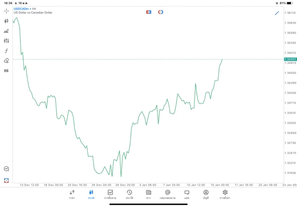Tap the red-blue square icon above the chart
The width and height of the screenshot is (297, 207).
pyautogui.click(x=149, y=12)
